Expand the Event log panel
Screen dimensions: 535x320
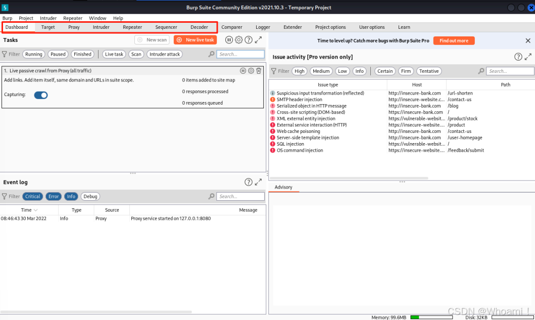[258, 182]
